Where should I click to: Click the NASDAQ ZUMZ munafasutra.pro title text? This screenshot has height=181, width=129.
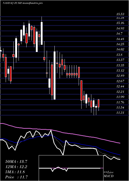coord(23,3)
